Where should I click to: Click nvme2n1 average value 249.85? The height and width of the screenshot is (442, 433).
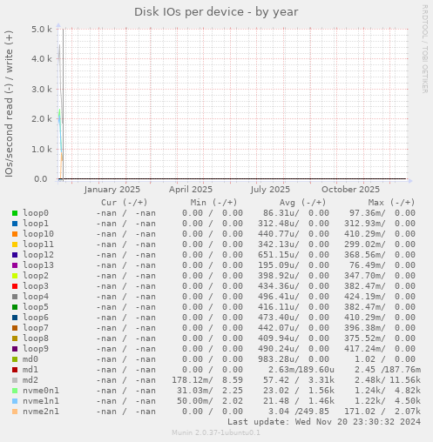click(x=314, y=412)
